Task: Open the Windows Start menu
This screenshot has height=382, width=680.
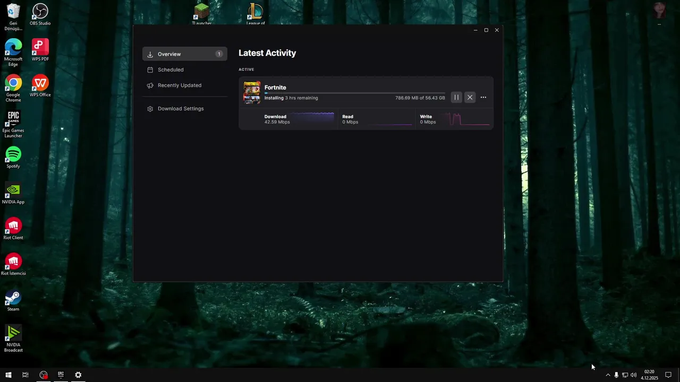Action: (x=8, y=375)
